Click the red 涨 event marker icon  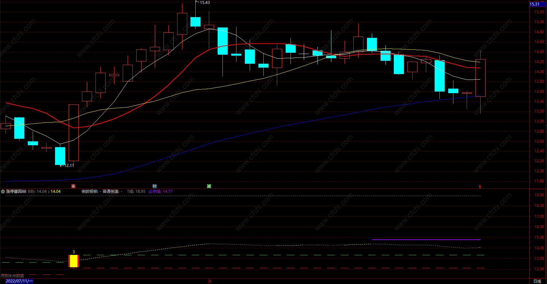(x=74, y=186)
